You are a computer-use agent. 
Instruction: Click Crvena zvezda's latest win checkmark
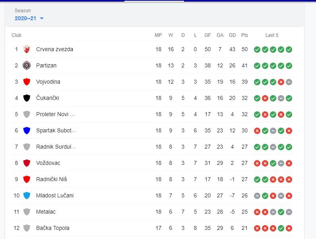pyautogui.click(x=289, y=50)
